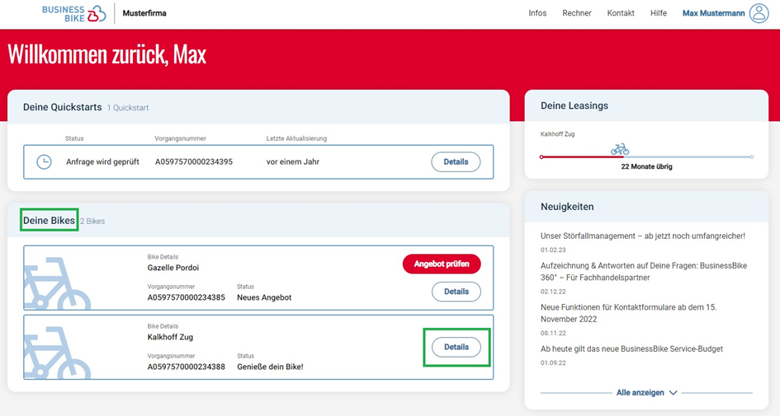This screenshot has width=780, height=416.
Task: Click the 1 Quickstart count label
Action: 128,108
